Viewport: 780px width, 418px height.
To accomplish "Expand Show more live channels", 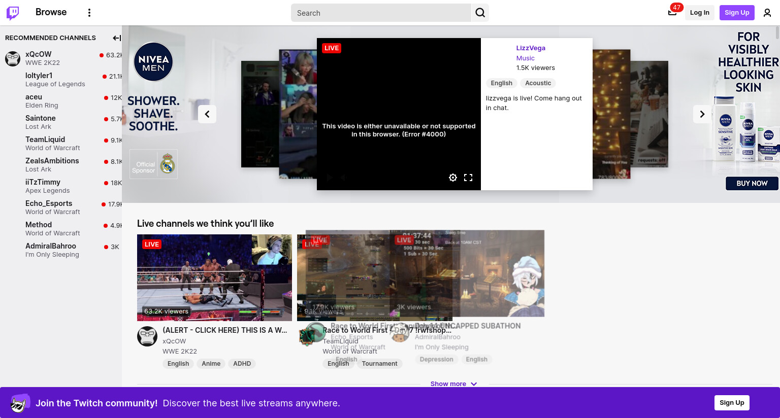I will pos(453,384).
